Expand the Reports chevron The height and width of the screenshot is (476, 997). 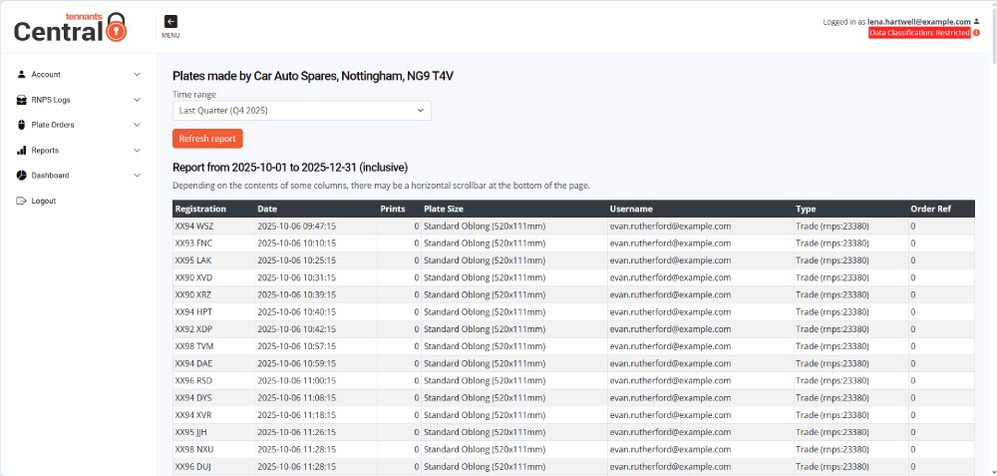point(137,150)
